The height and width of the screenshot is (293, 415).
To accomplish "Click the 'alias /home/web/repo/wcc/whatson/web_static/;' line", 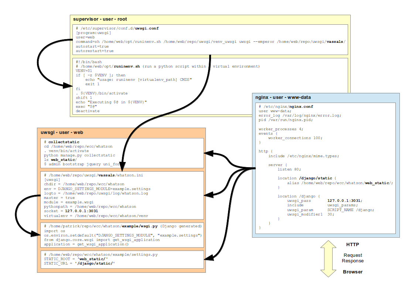I will click(x=340, y=183).
